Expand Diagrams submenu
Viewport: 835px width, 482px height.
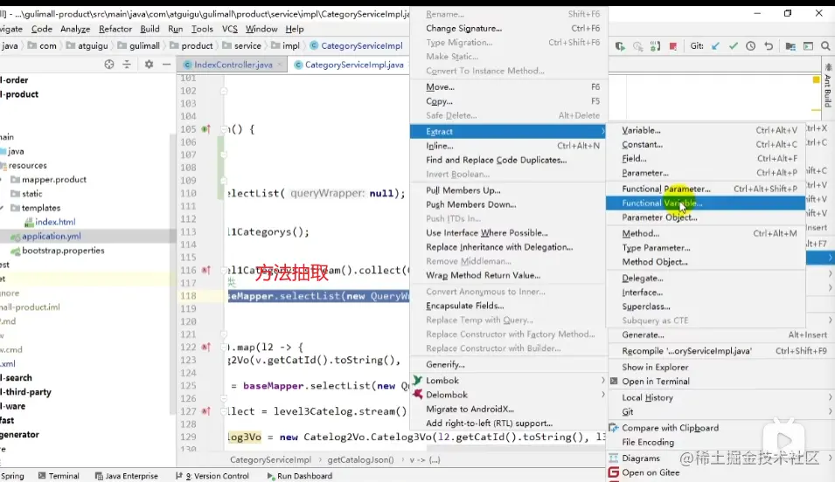(720, 458)
